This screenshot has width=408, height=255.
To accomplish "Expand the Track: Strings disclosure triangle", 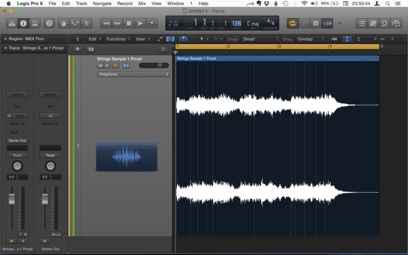I will 5,48.
